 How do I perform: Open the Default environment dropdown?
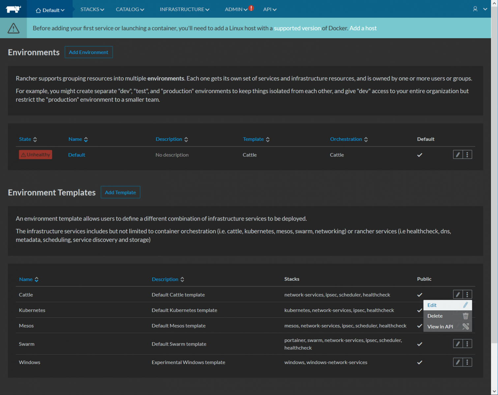pos(50,10)
